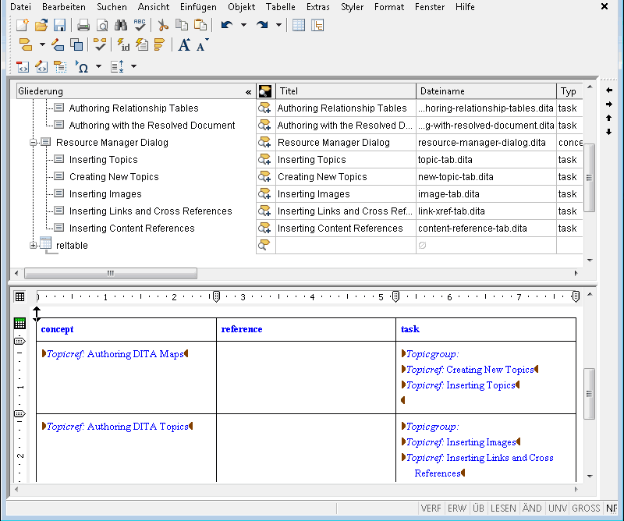The width and height of the screenshot is (624, 521).
Task: Increase font size with large A icon
Action: click(x=184, y=44)
